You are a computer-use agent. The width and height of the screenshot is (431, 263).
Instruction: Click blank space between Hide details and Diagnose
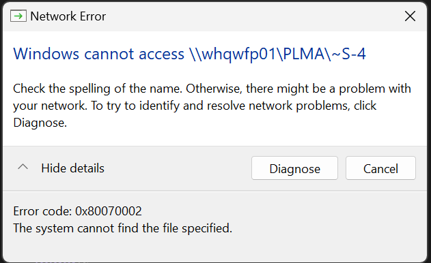(178, 168)
